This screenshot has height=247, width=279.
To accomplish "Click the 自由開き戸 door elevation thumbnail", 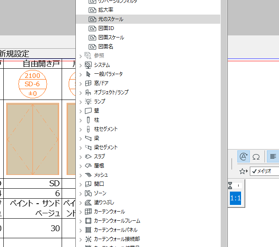I will tap(33, 139).
